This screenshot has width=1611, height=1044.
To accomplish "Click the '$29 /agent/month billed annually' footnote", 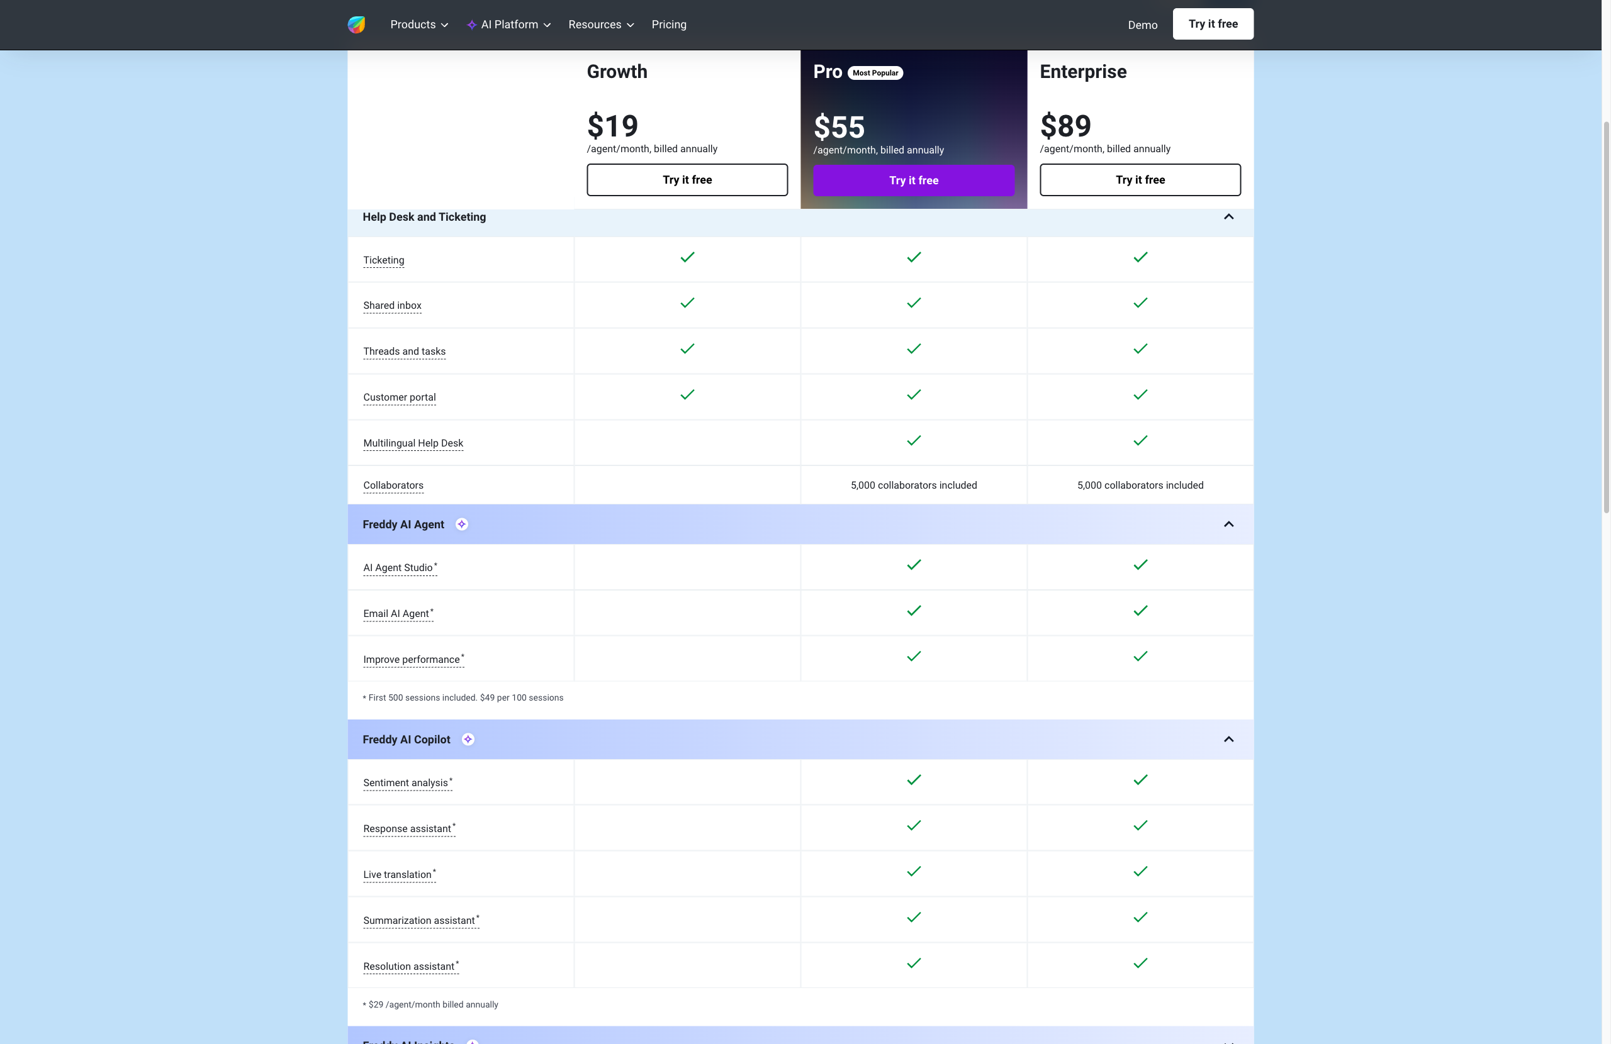I will pyautogui.click(x=430, y=1005).
